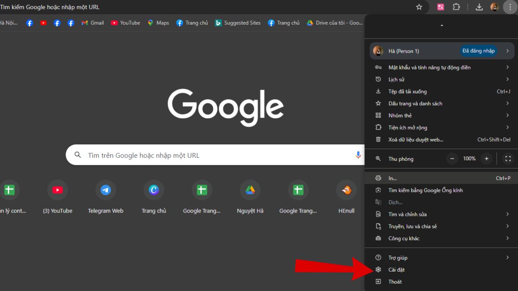Open Cài đặt settings menu item
The height and width of the screenshot is (291, 518).
(x=442, y=269)
